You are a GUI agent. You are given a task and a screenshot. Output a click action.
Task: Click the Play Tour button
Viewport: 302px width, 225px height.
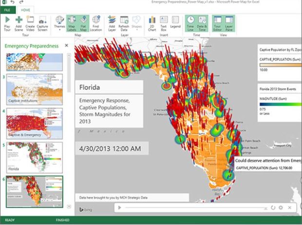click(x=7, y=23)
